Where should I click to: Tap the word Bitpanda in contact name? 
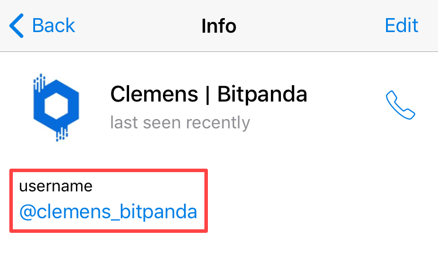pos(262,95)
